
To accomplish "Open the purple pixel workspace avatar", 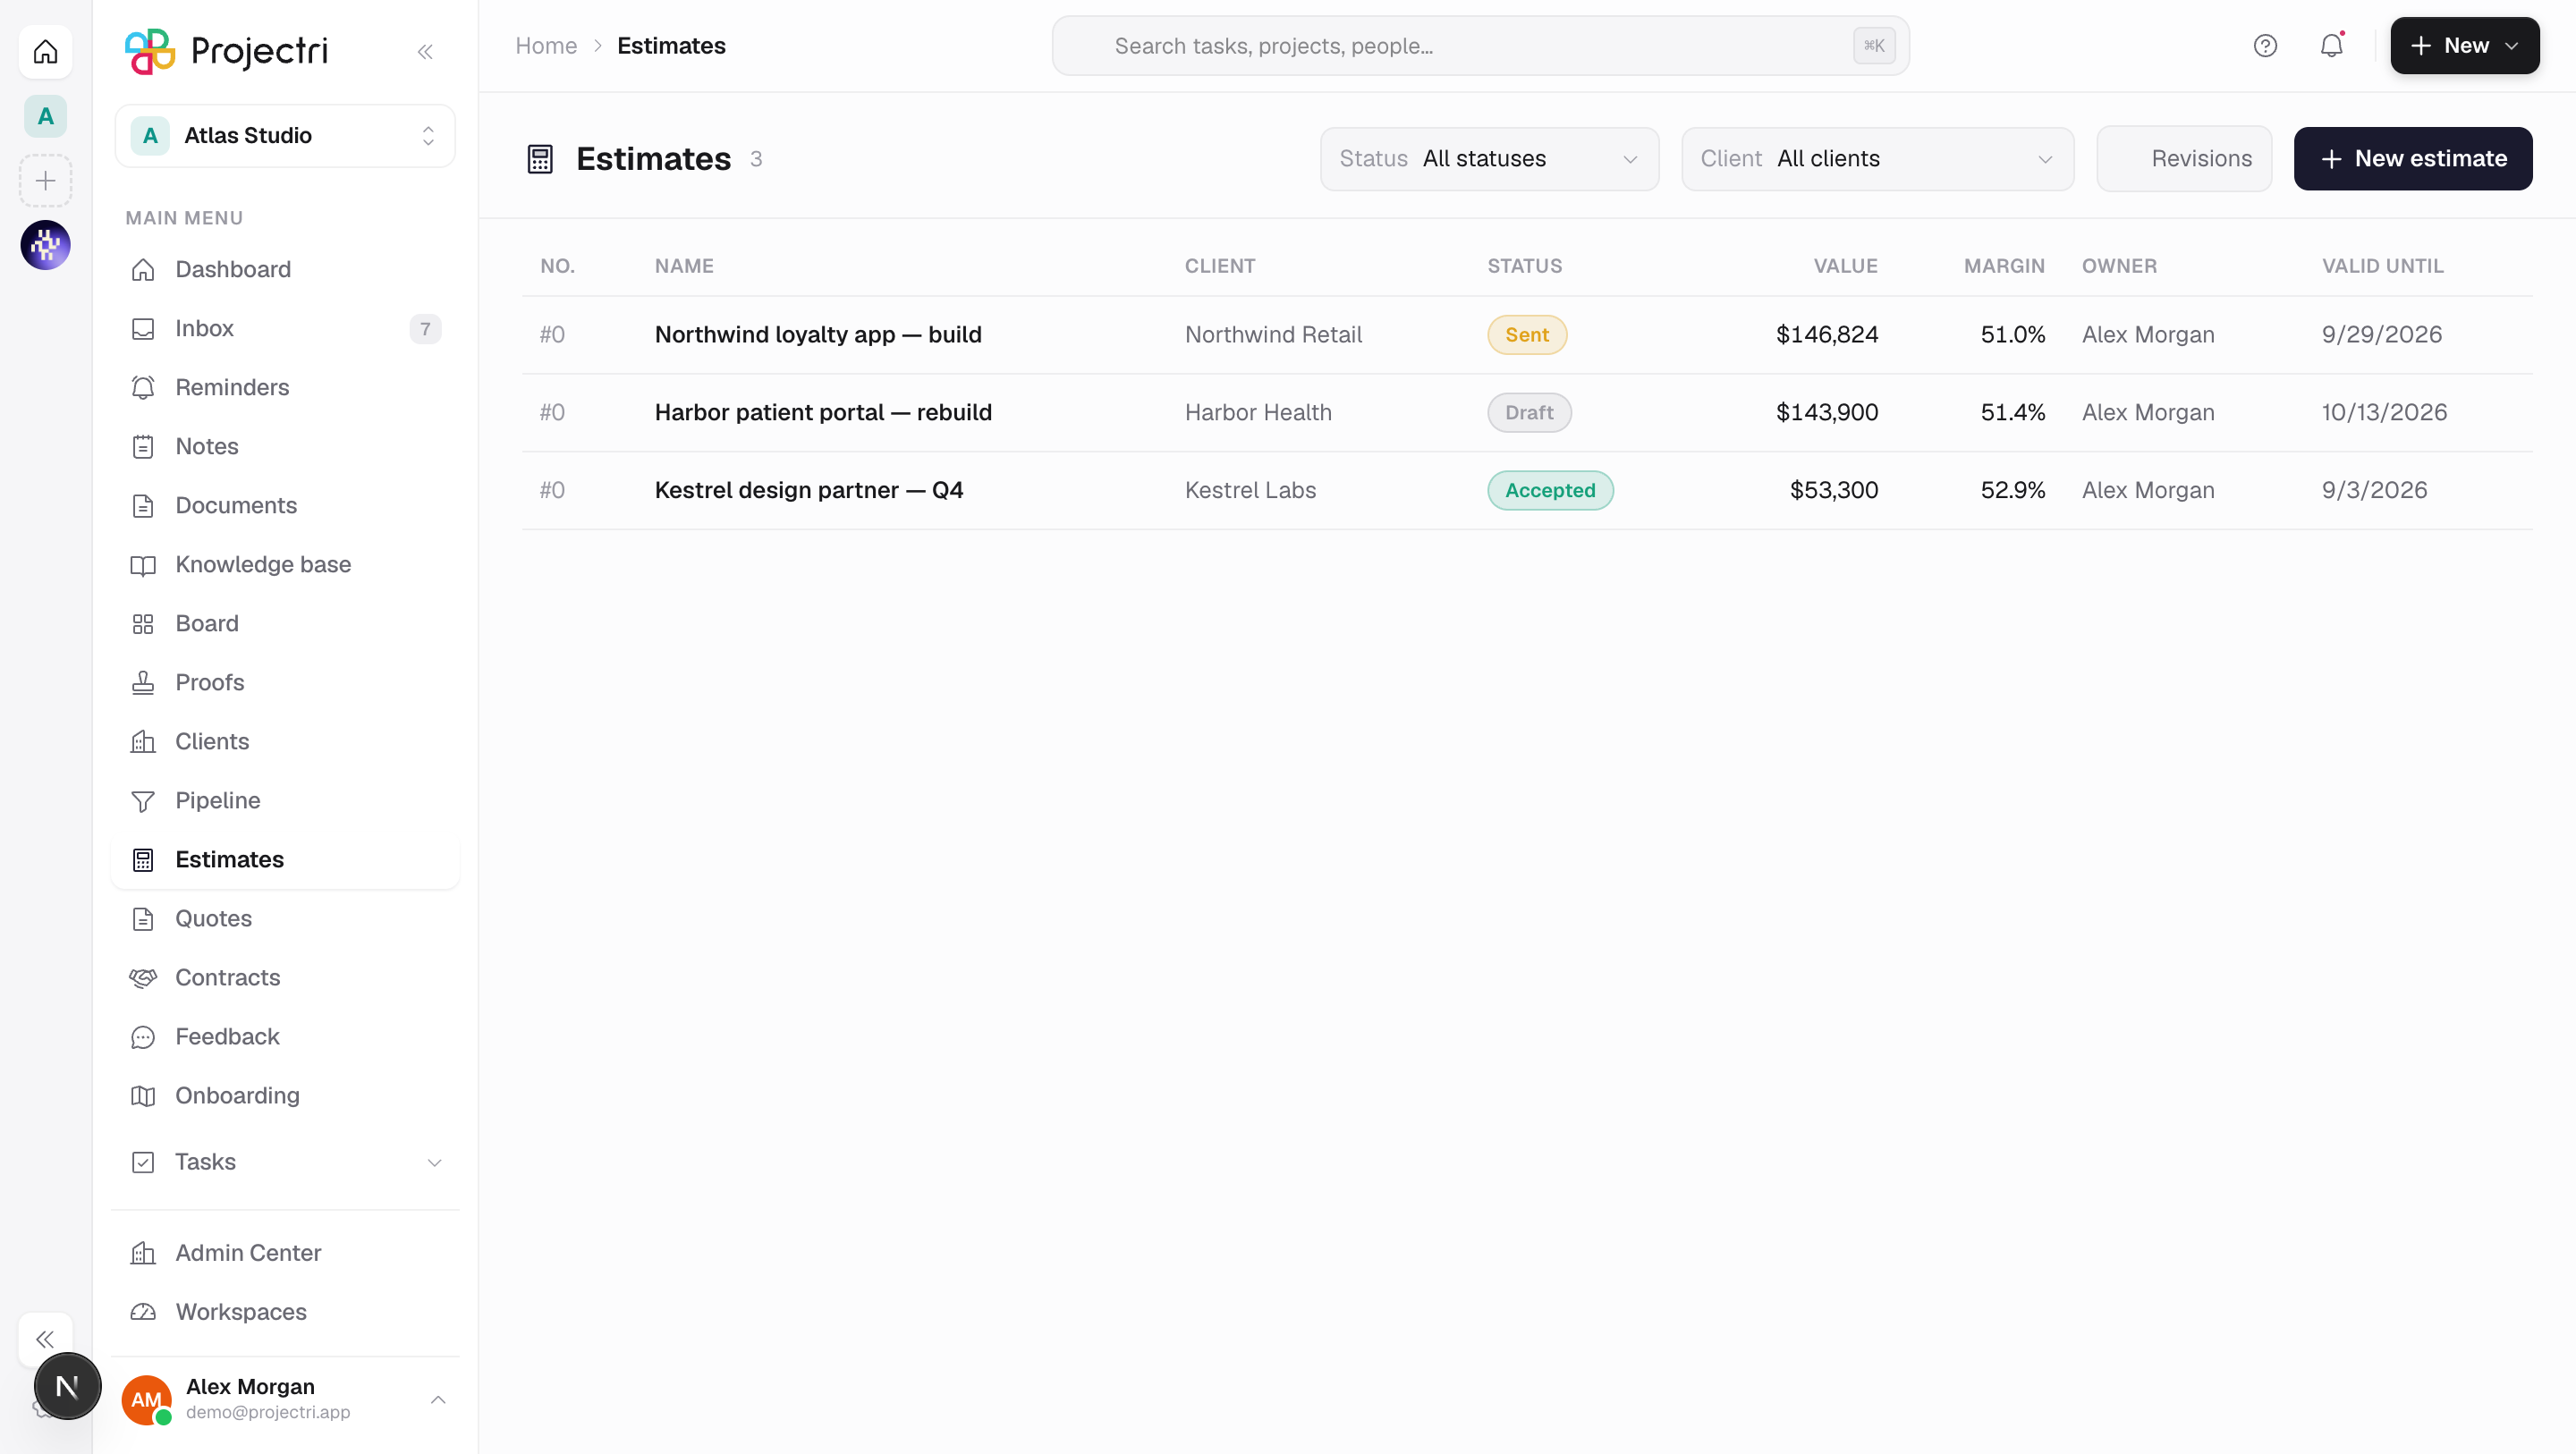I will pos(45,245).
